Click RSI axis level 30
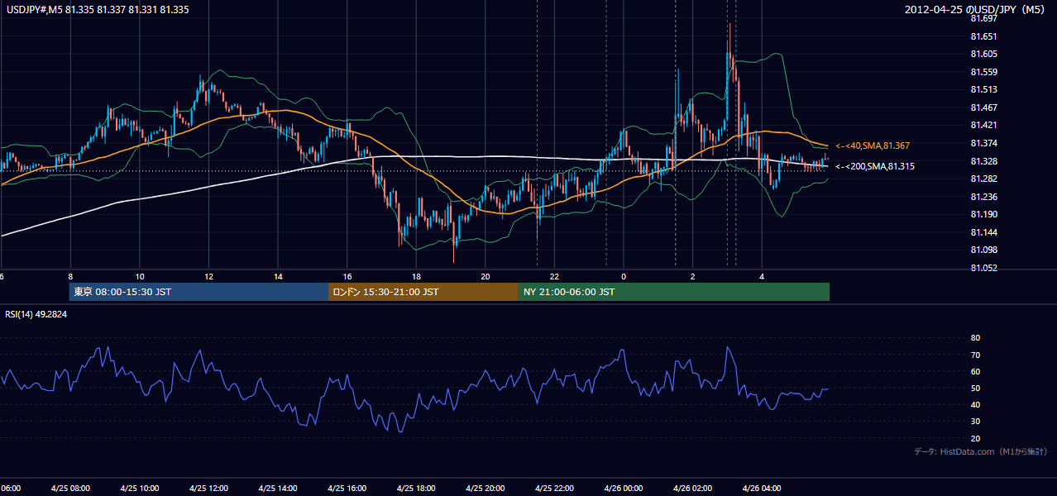The height and width of the screenshot is (496, 1057). (975, 422)
